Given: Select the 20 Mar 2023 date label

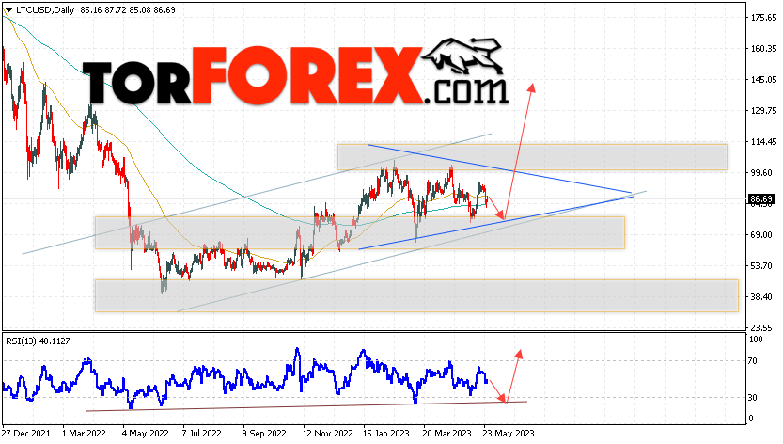Looking at the screenshot, I should 446,433.
